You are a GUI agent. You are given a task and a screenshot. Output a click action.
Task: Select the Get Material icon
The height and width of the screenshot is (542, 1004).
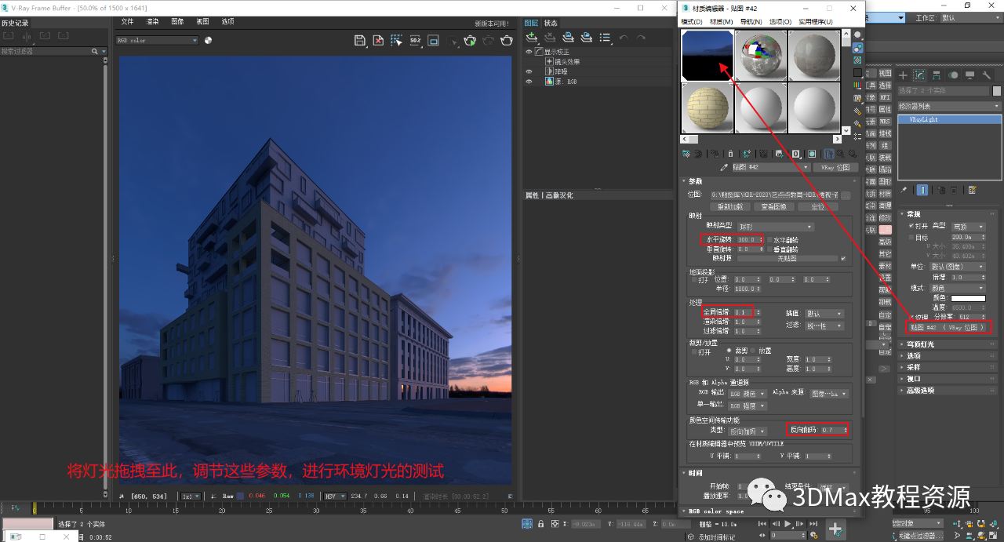[x=686, y=154]
